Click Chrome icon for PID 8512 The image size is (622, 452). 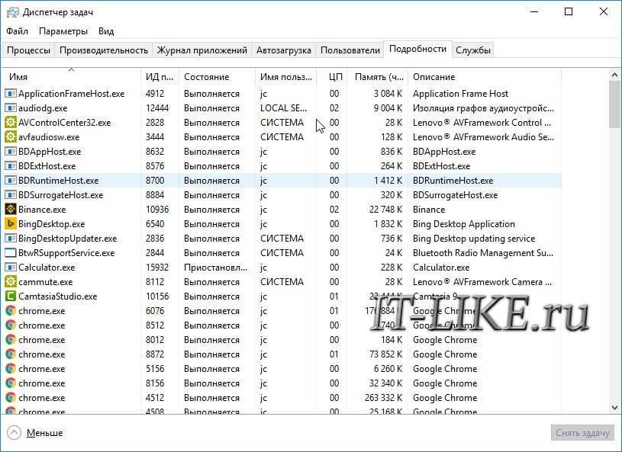coord(11,325)
